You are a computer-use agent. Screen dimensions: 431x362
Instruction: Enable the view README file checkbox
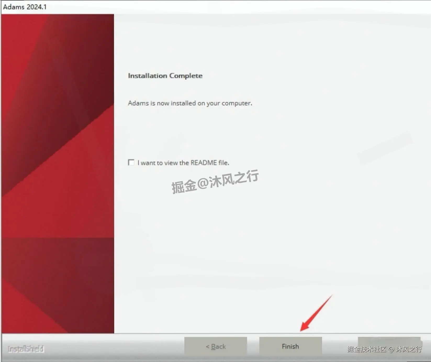(131, 163)
